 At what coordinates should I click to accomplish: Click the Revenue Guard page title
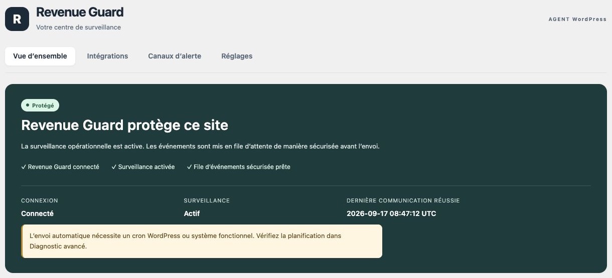click(x=80, y=12)
